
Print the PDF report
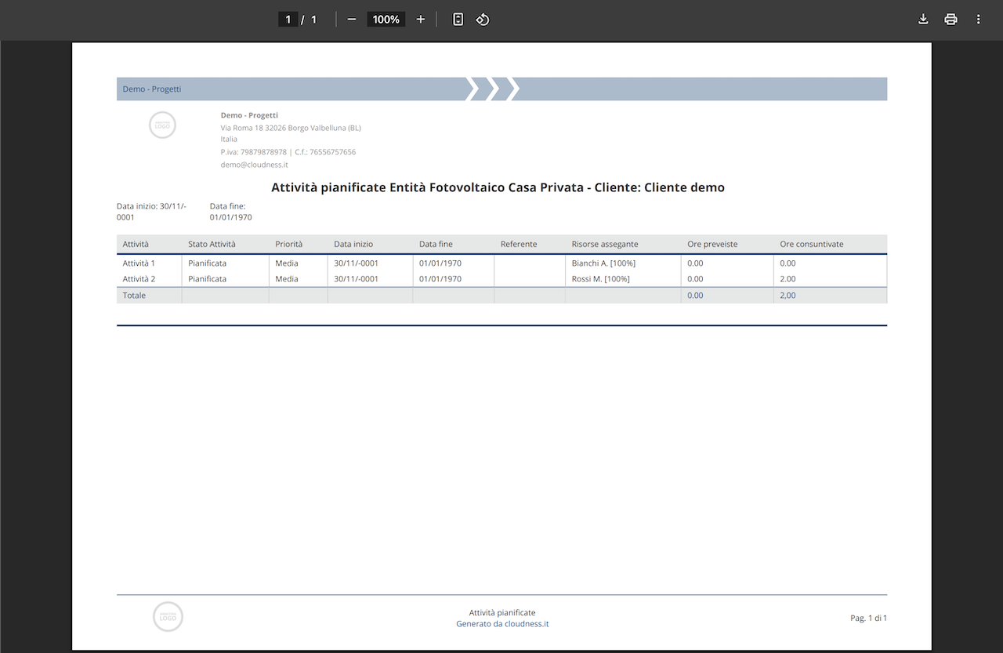(x=950, y=19)
